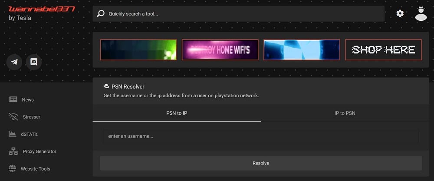Viewport: 434px width, 181px height.
Task: Open the Telegram channel icon
Action: [x=14, y=62]
